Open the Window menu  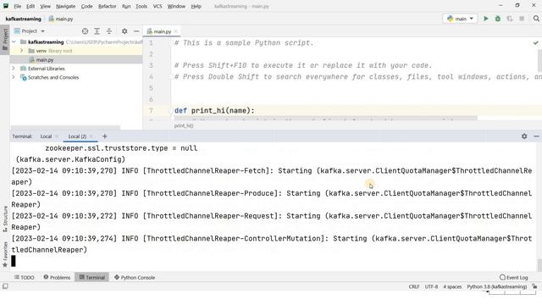176,6
